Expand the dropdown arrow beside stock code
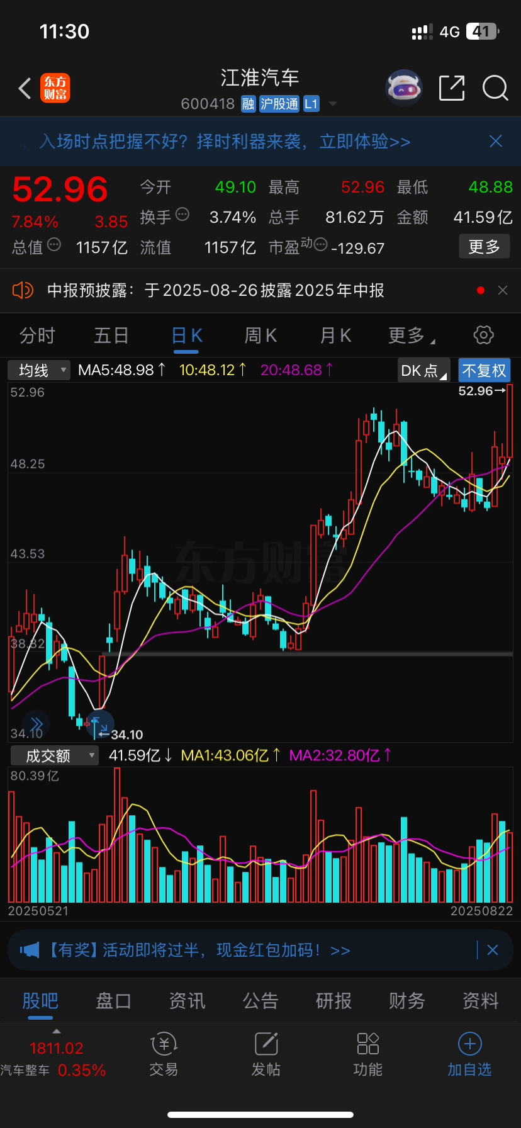The width and height of the screenshot is (521, 1128). (x=333, y=104)
